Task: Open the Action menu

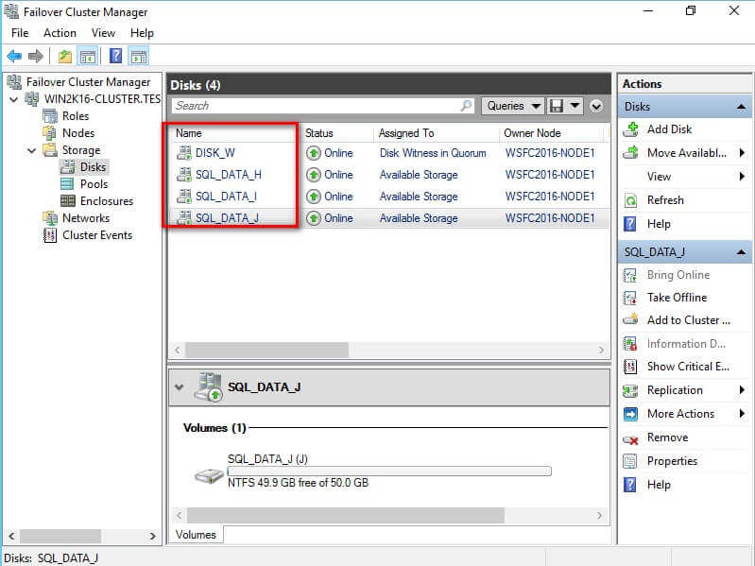Action: click(x=60, y=33)
